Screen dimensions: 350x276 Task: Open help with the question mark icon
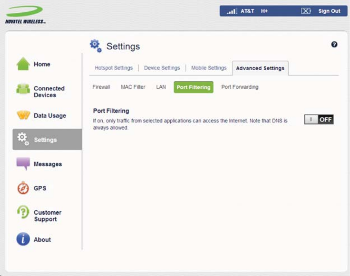click(334, 45)
